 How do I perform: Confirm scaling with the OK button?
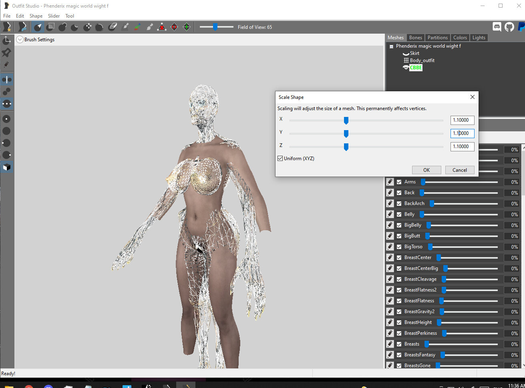click(x=426, y=170)
